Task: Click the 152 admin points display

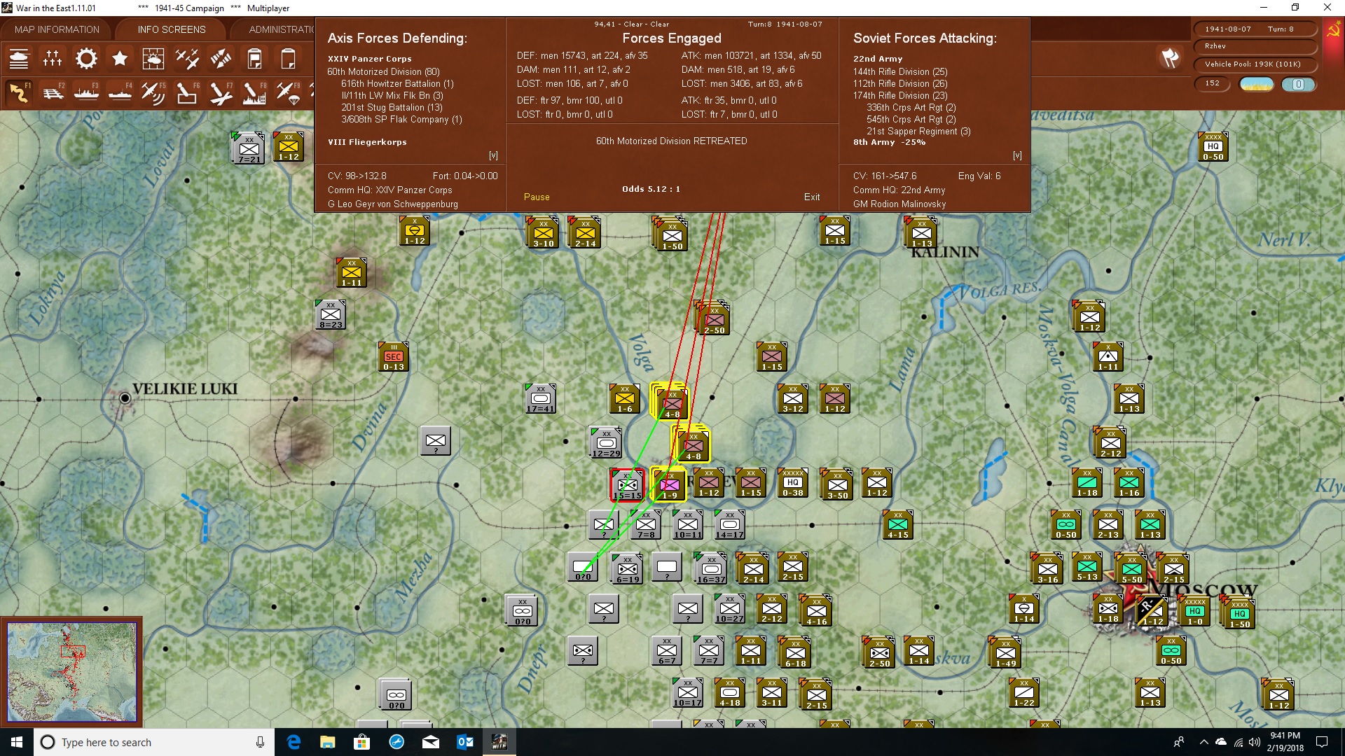Action: click(1213, 83)
